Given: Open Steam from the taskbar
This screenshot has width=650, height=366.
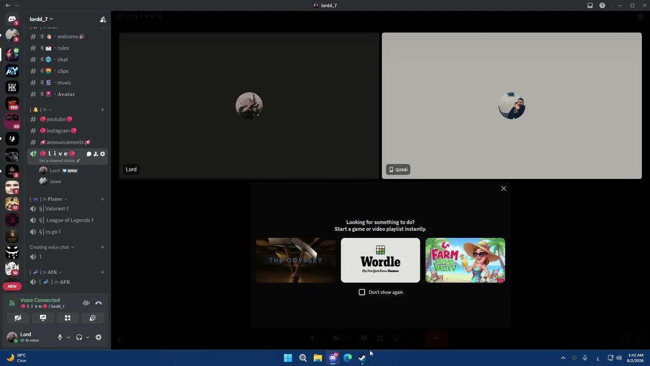Looking at the screenshot, I should click(363, 358).
